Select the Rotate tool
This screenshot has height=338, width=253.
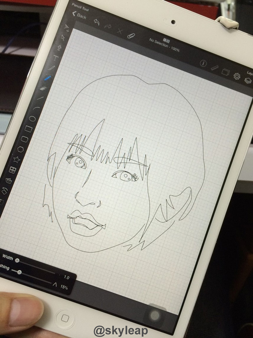tap(5, 191)
